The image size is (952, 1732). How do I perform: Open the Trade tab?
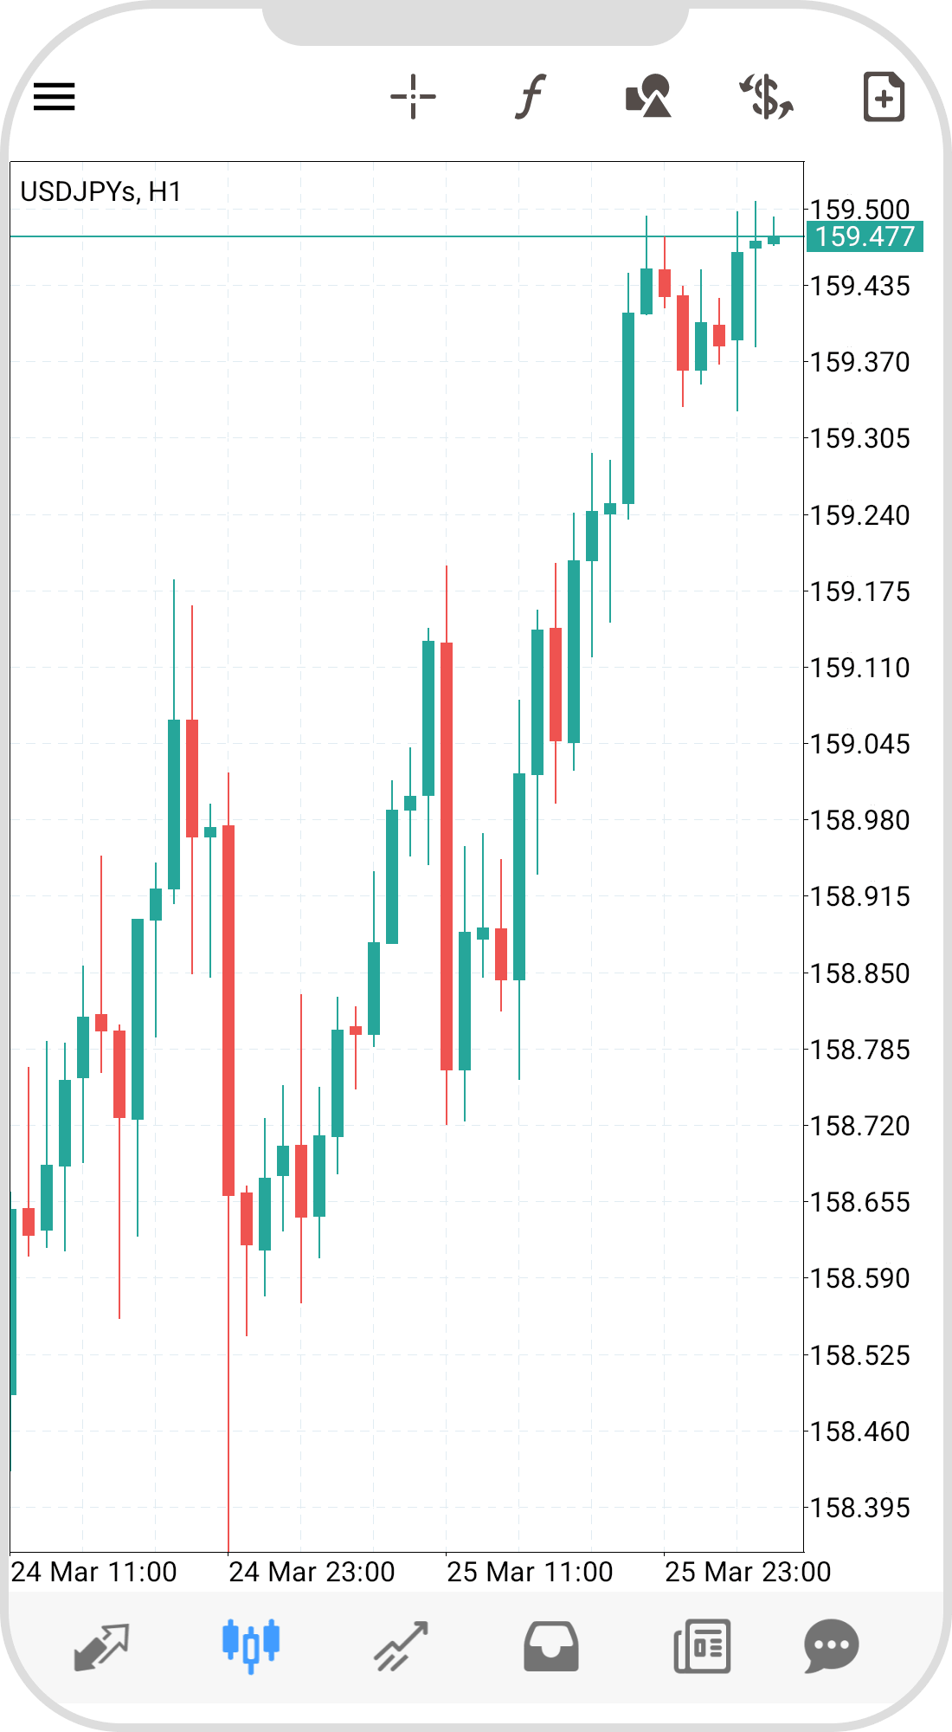tap(401, 1645)
